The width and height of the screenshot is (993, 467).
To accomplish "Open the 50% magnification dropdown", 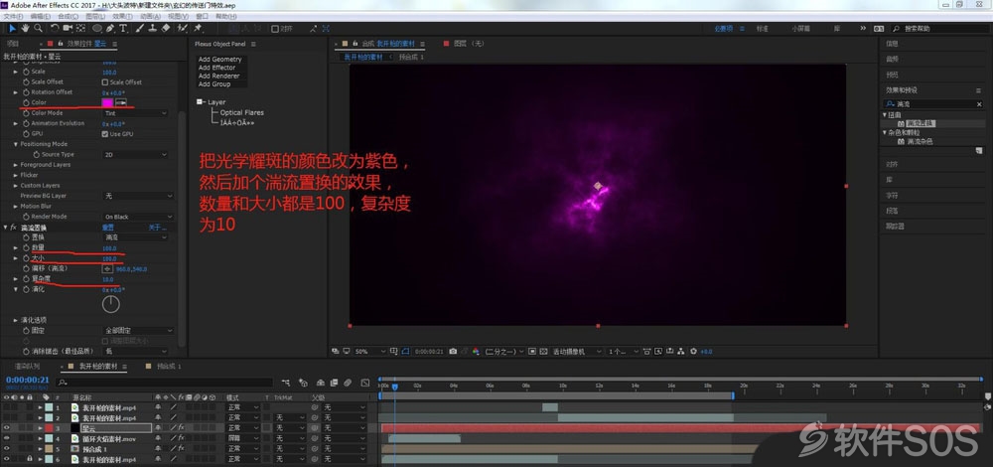I will click(369, 351).
